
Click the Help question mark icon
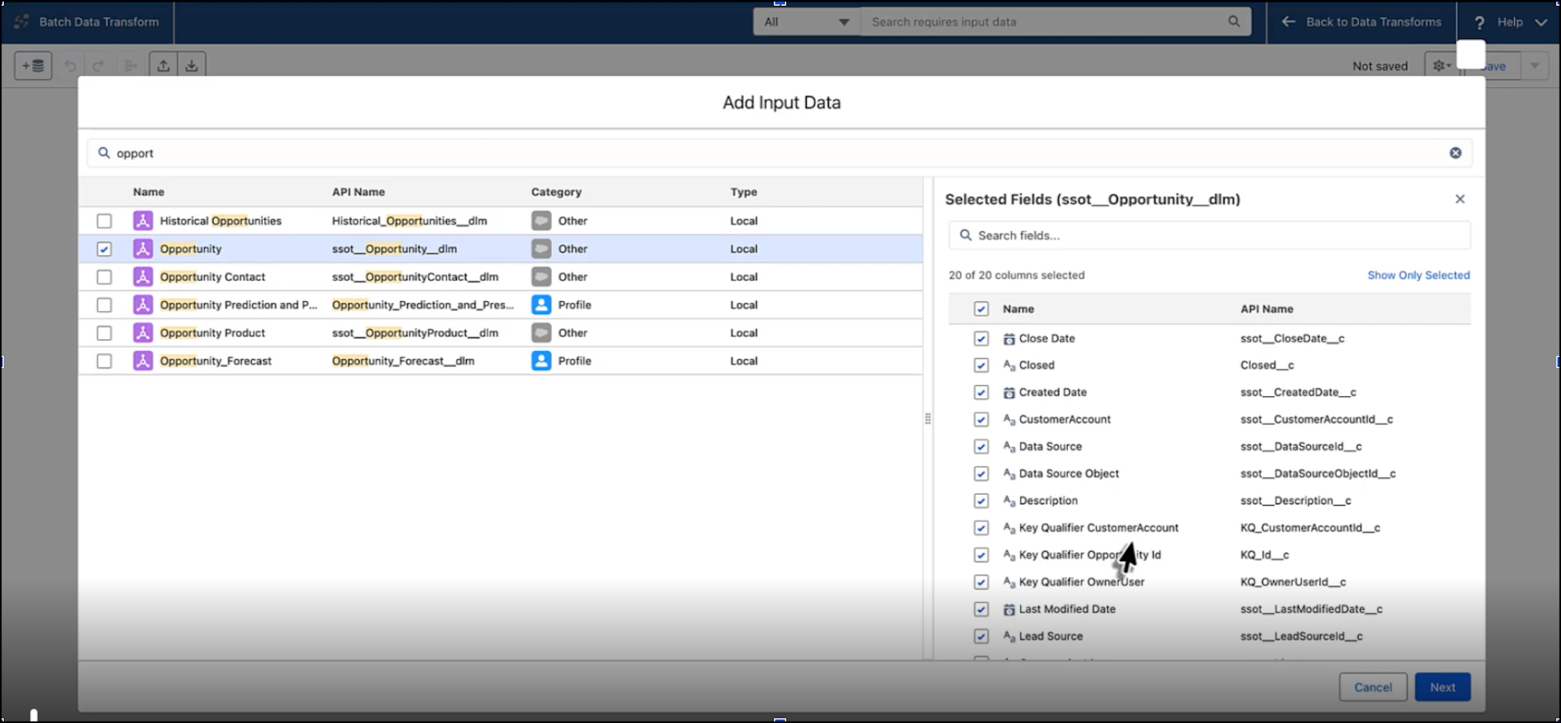tap(1479, 22)
